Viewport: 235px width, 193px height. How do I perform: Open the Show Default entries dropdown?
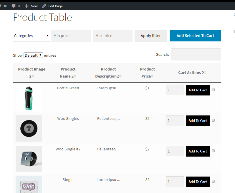click(33, 55)
